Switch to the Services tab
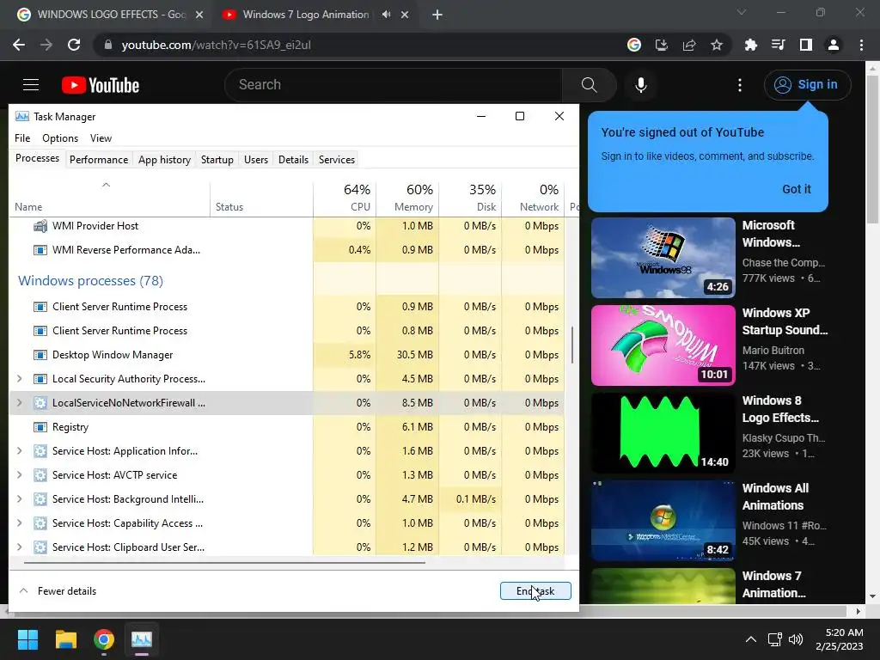Viewport: 880px width, 660px height. pyautogui.click(x=337, y=159)
